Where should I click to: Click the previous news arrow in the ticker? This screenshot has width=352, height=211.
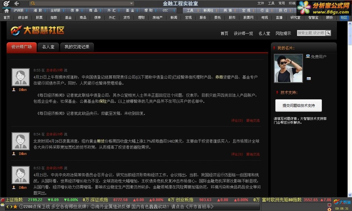[x=8, y=207]
